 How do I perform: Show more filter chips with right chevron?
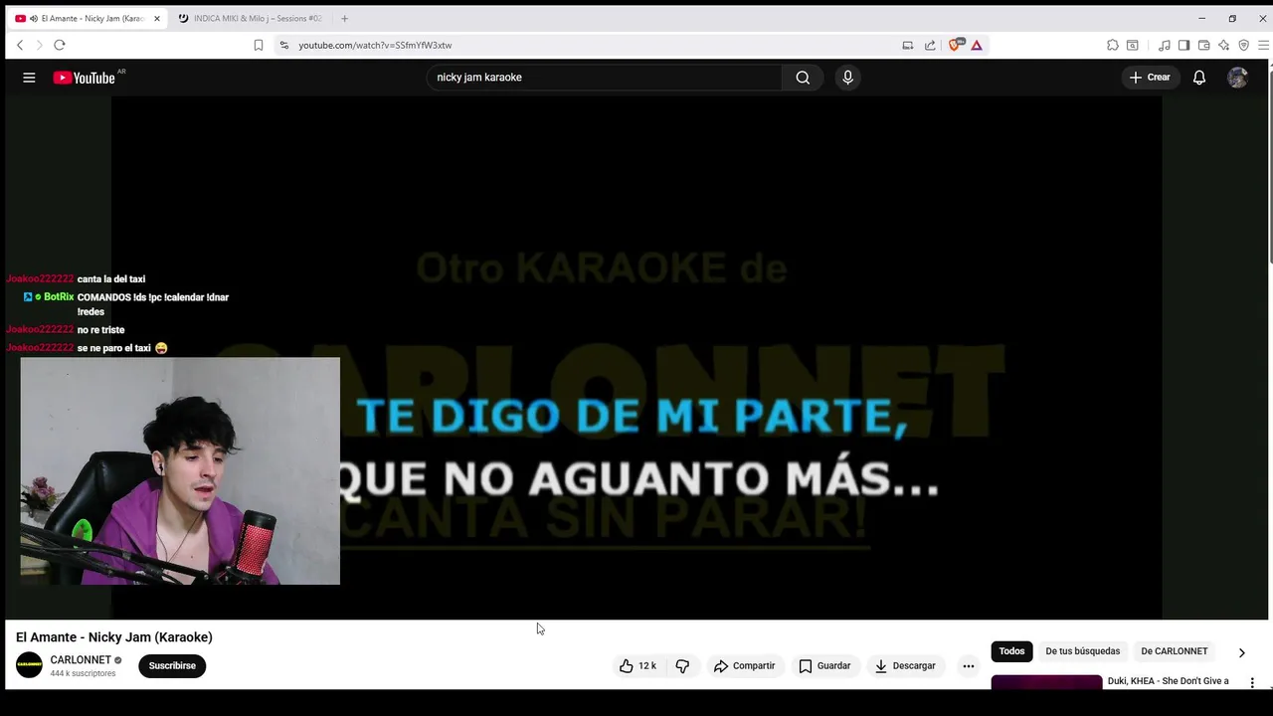point(1241,652)
